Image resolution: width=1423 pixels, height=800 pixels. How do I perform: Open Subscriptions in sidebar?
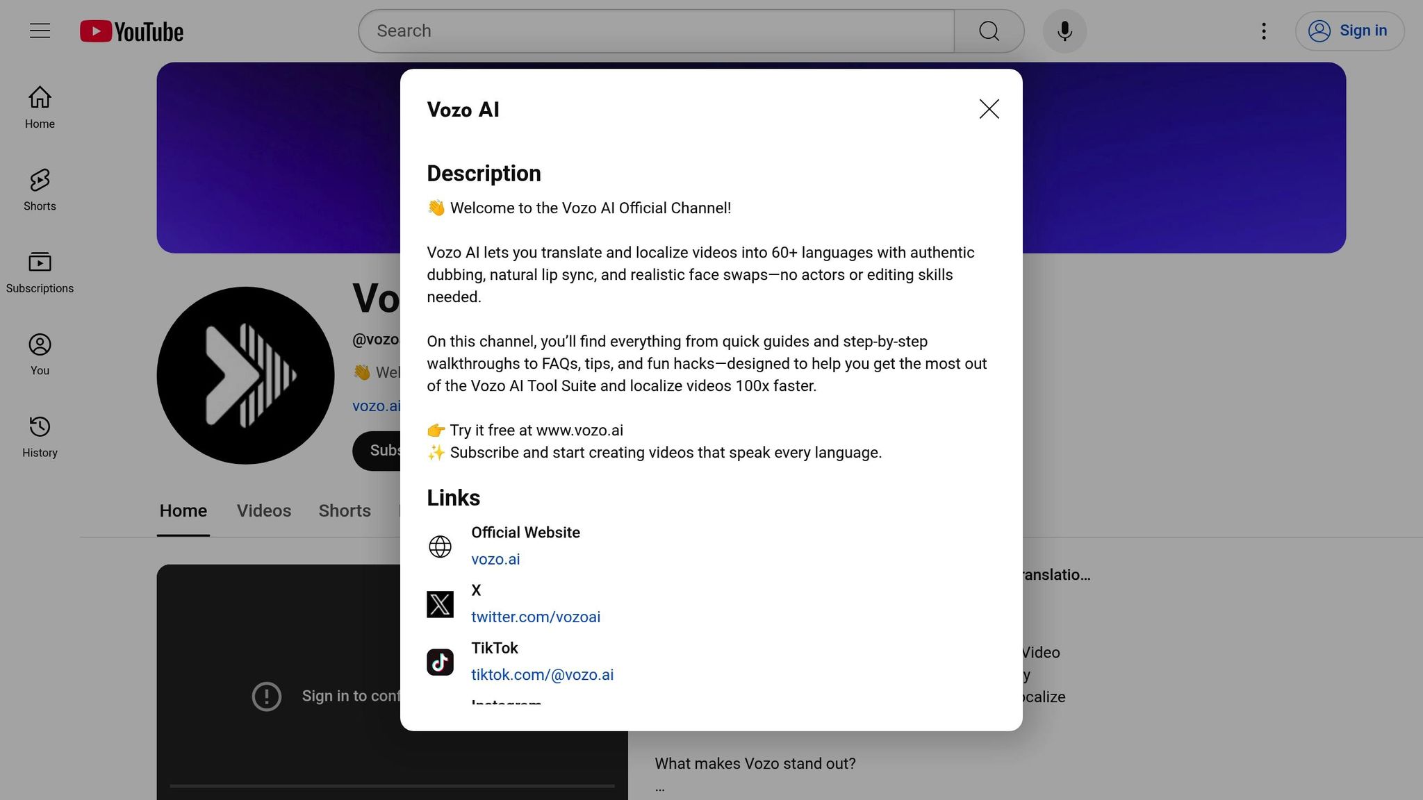point(40,272)
